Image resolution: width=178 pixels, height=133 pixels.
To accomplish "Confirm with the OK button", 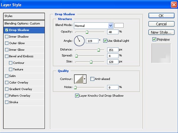I will tap(161, 15).
